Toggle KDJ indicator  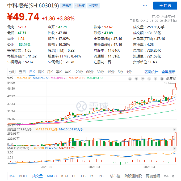point(64,176)
